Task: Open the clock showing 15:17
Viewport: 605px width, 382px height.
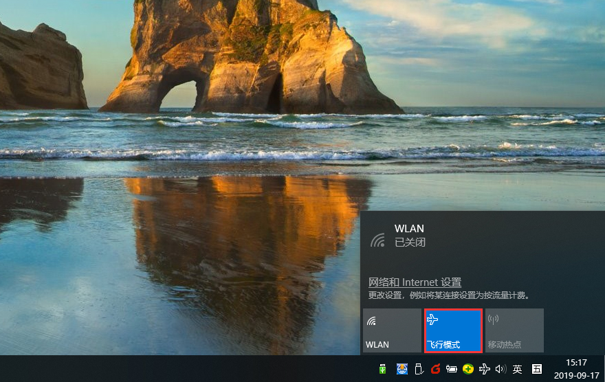Action: click(576, 369)
